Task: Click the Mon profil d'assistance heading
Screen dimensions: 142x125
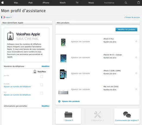Action: pos(23,11)
